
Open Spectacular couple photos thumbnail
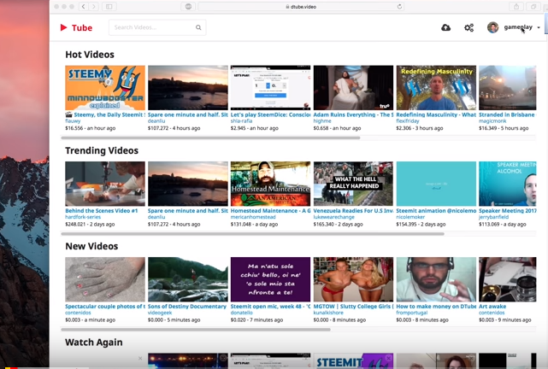click(105, 279)
